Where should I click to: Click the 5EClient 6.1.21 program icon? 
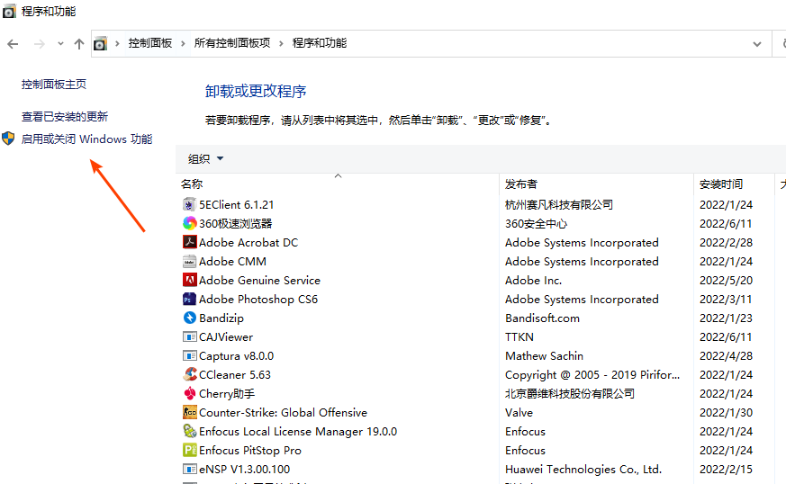[189, 204]
